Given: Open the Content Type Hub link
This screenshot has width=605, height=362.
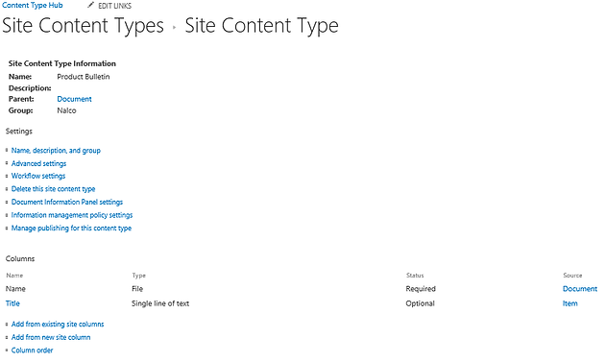Looking at the screenshot, I should (x=33, y=5).
